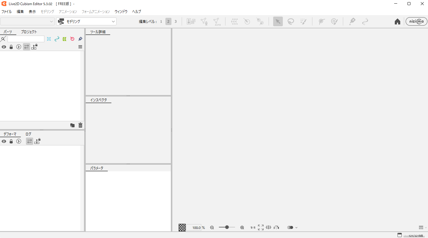Adjust the canvas zoom slider
This screenshot has width=428, height=238.
pyautogui.click(x=227, y=227)
